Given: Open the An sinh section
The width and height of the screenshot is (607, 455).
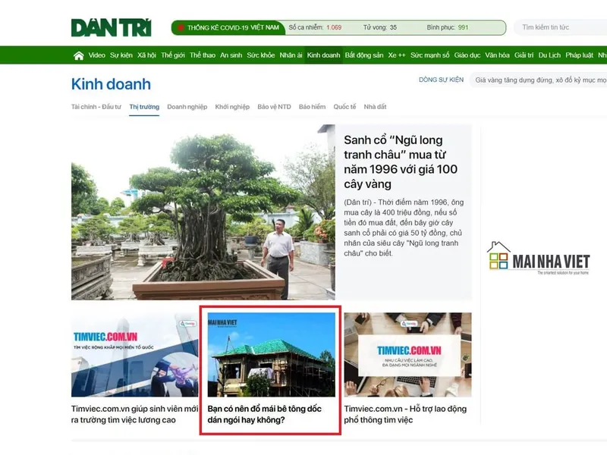Looking at the screenshot, I should [x=231, y=55].
